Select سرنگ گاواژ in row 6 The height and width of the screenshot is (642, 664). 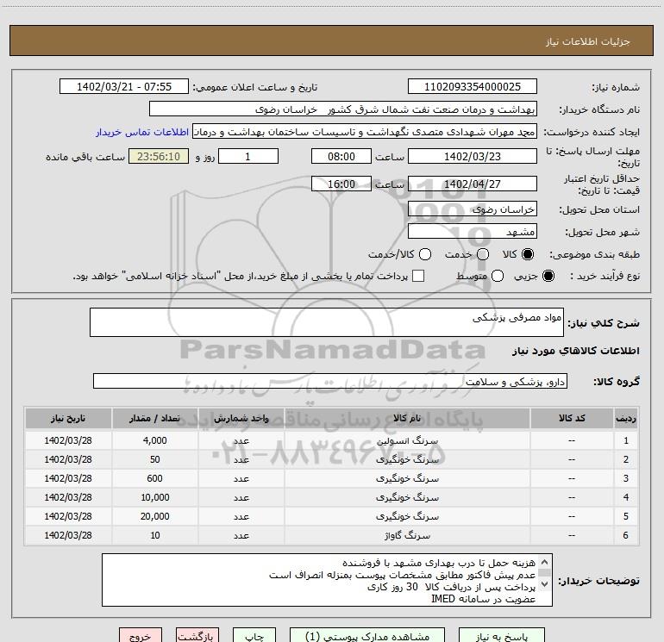407,536
